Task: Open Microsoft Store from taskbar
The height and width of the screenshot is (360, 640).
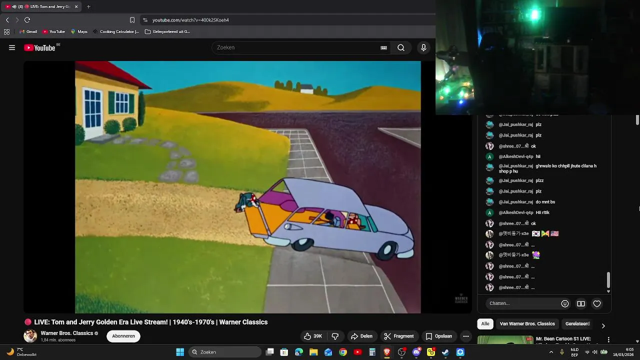Action: (284, 352)
